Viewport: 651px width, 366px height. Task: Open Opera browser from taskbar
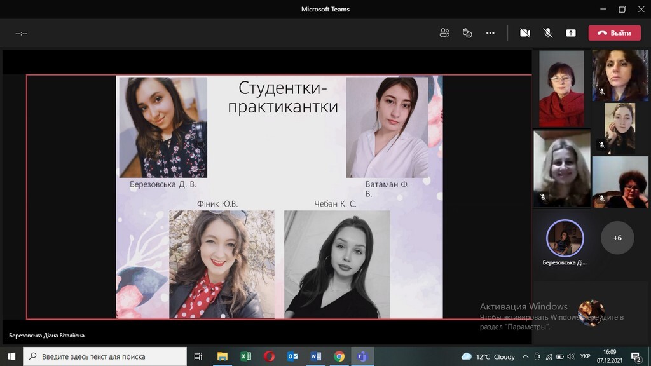tap(270, 356)
